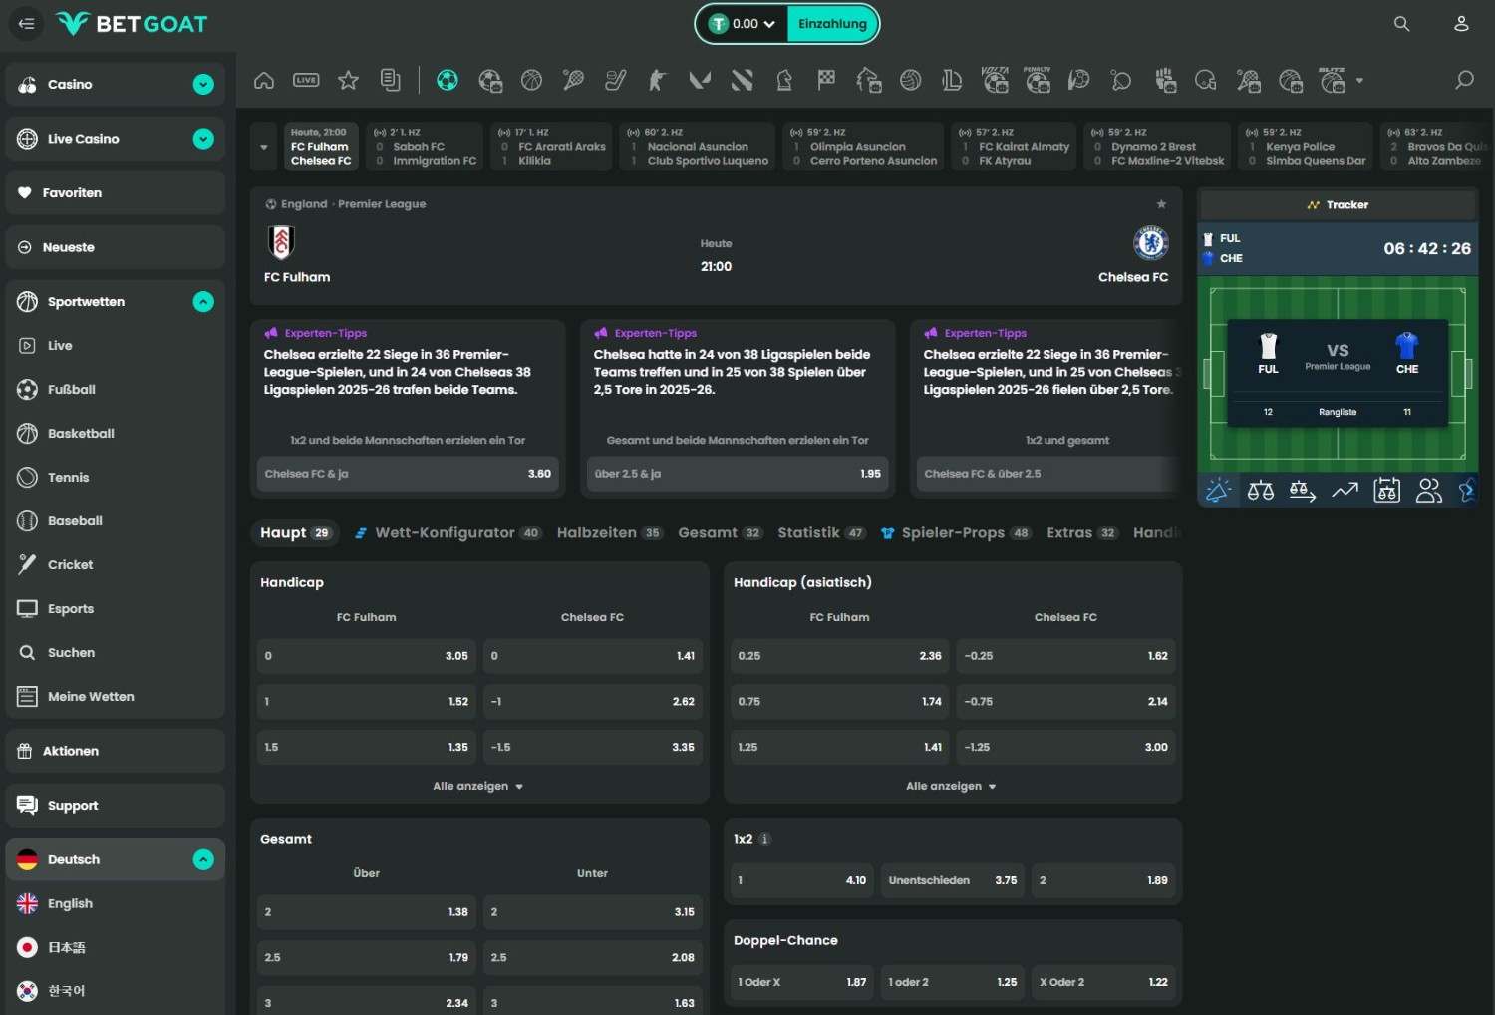Screen dimensions: 1495x1015
Task: Open the header search icon
Action: [1401, 24]
